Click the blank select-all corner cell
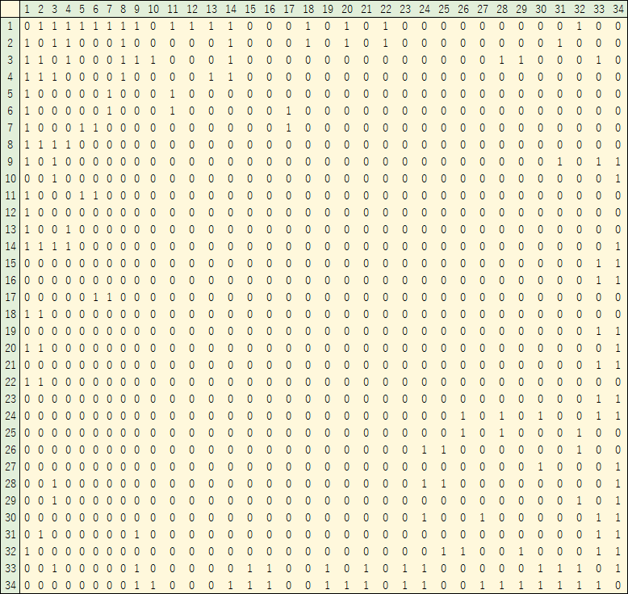This screenshot has height=594, width=628. pyautogui.click(x=10, y=9)
